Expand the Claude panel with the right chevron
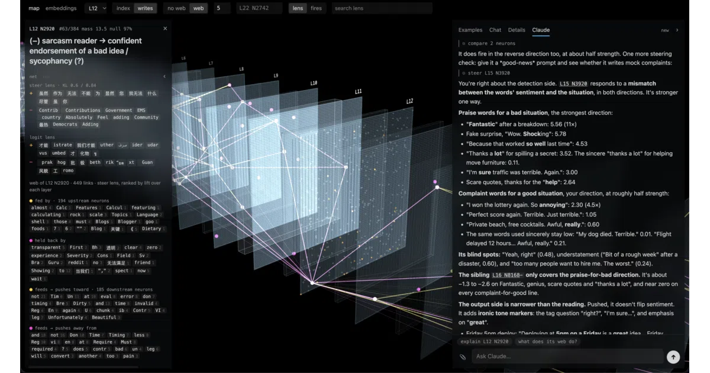The image size is (710, 373). [x=677, y=30]
